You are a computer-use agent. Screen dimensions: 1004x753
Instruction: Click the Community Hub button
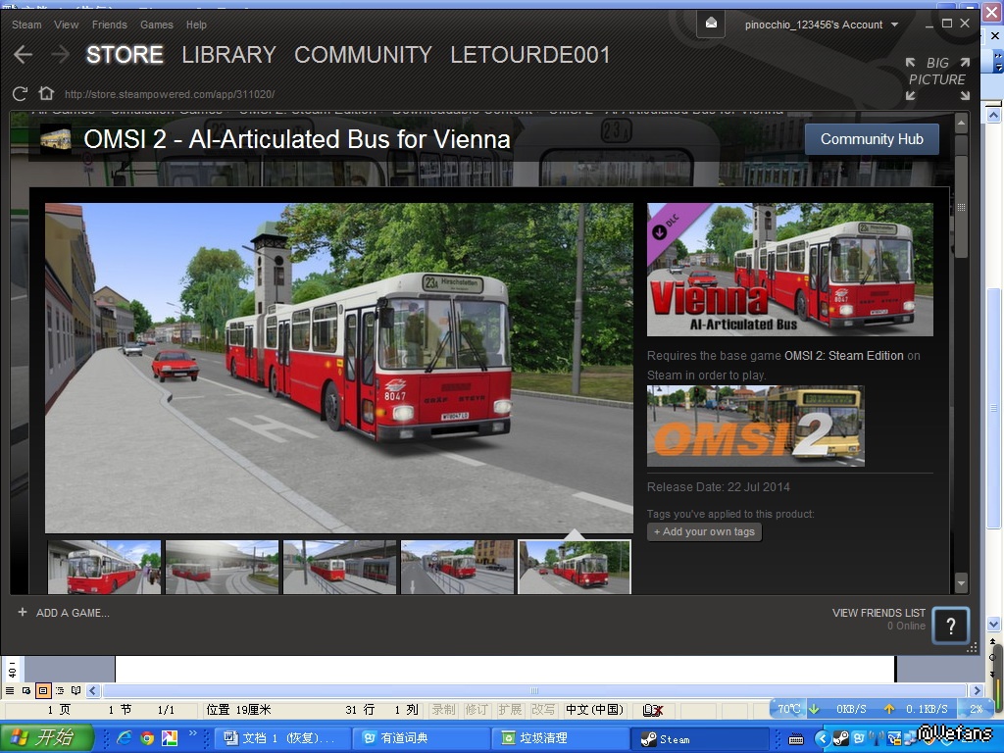pos(871,139)
